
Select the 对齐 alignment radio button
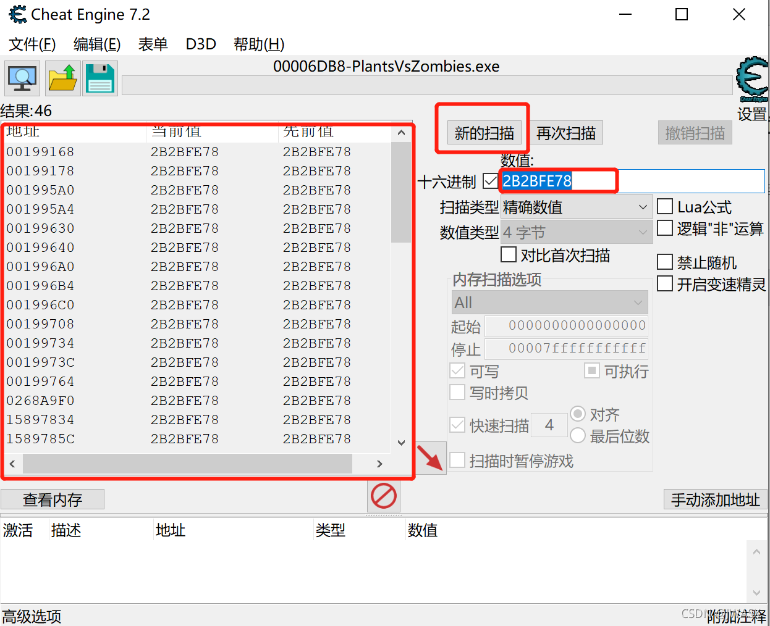tap(578, 414)
